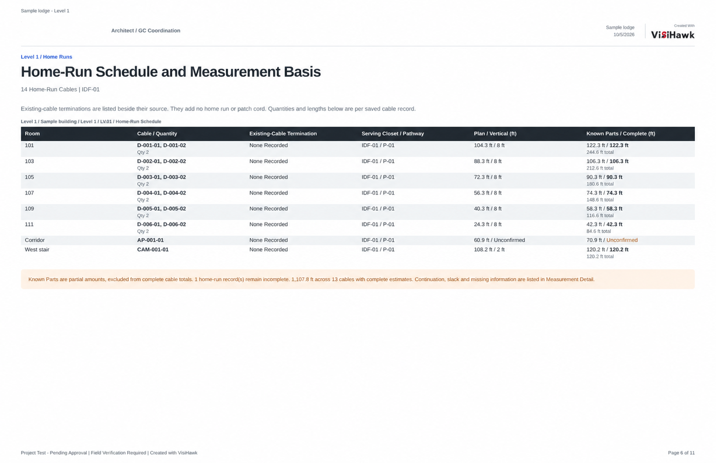Click the 'Existing-Cable Termination' column header
The height and width of the screenshot is (463, 716).
tap(283, 134)
